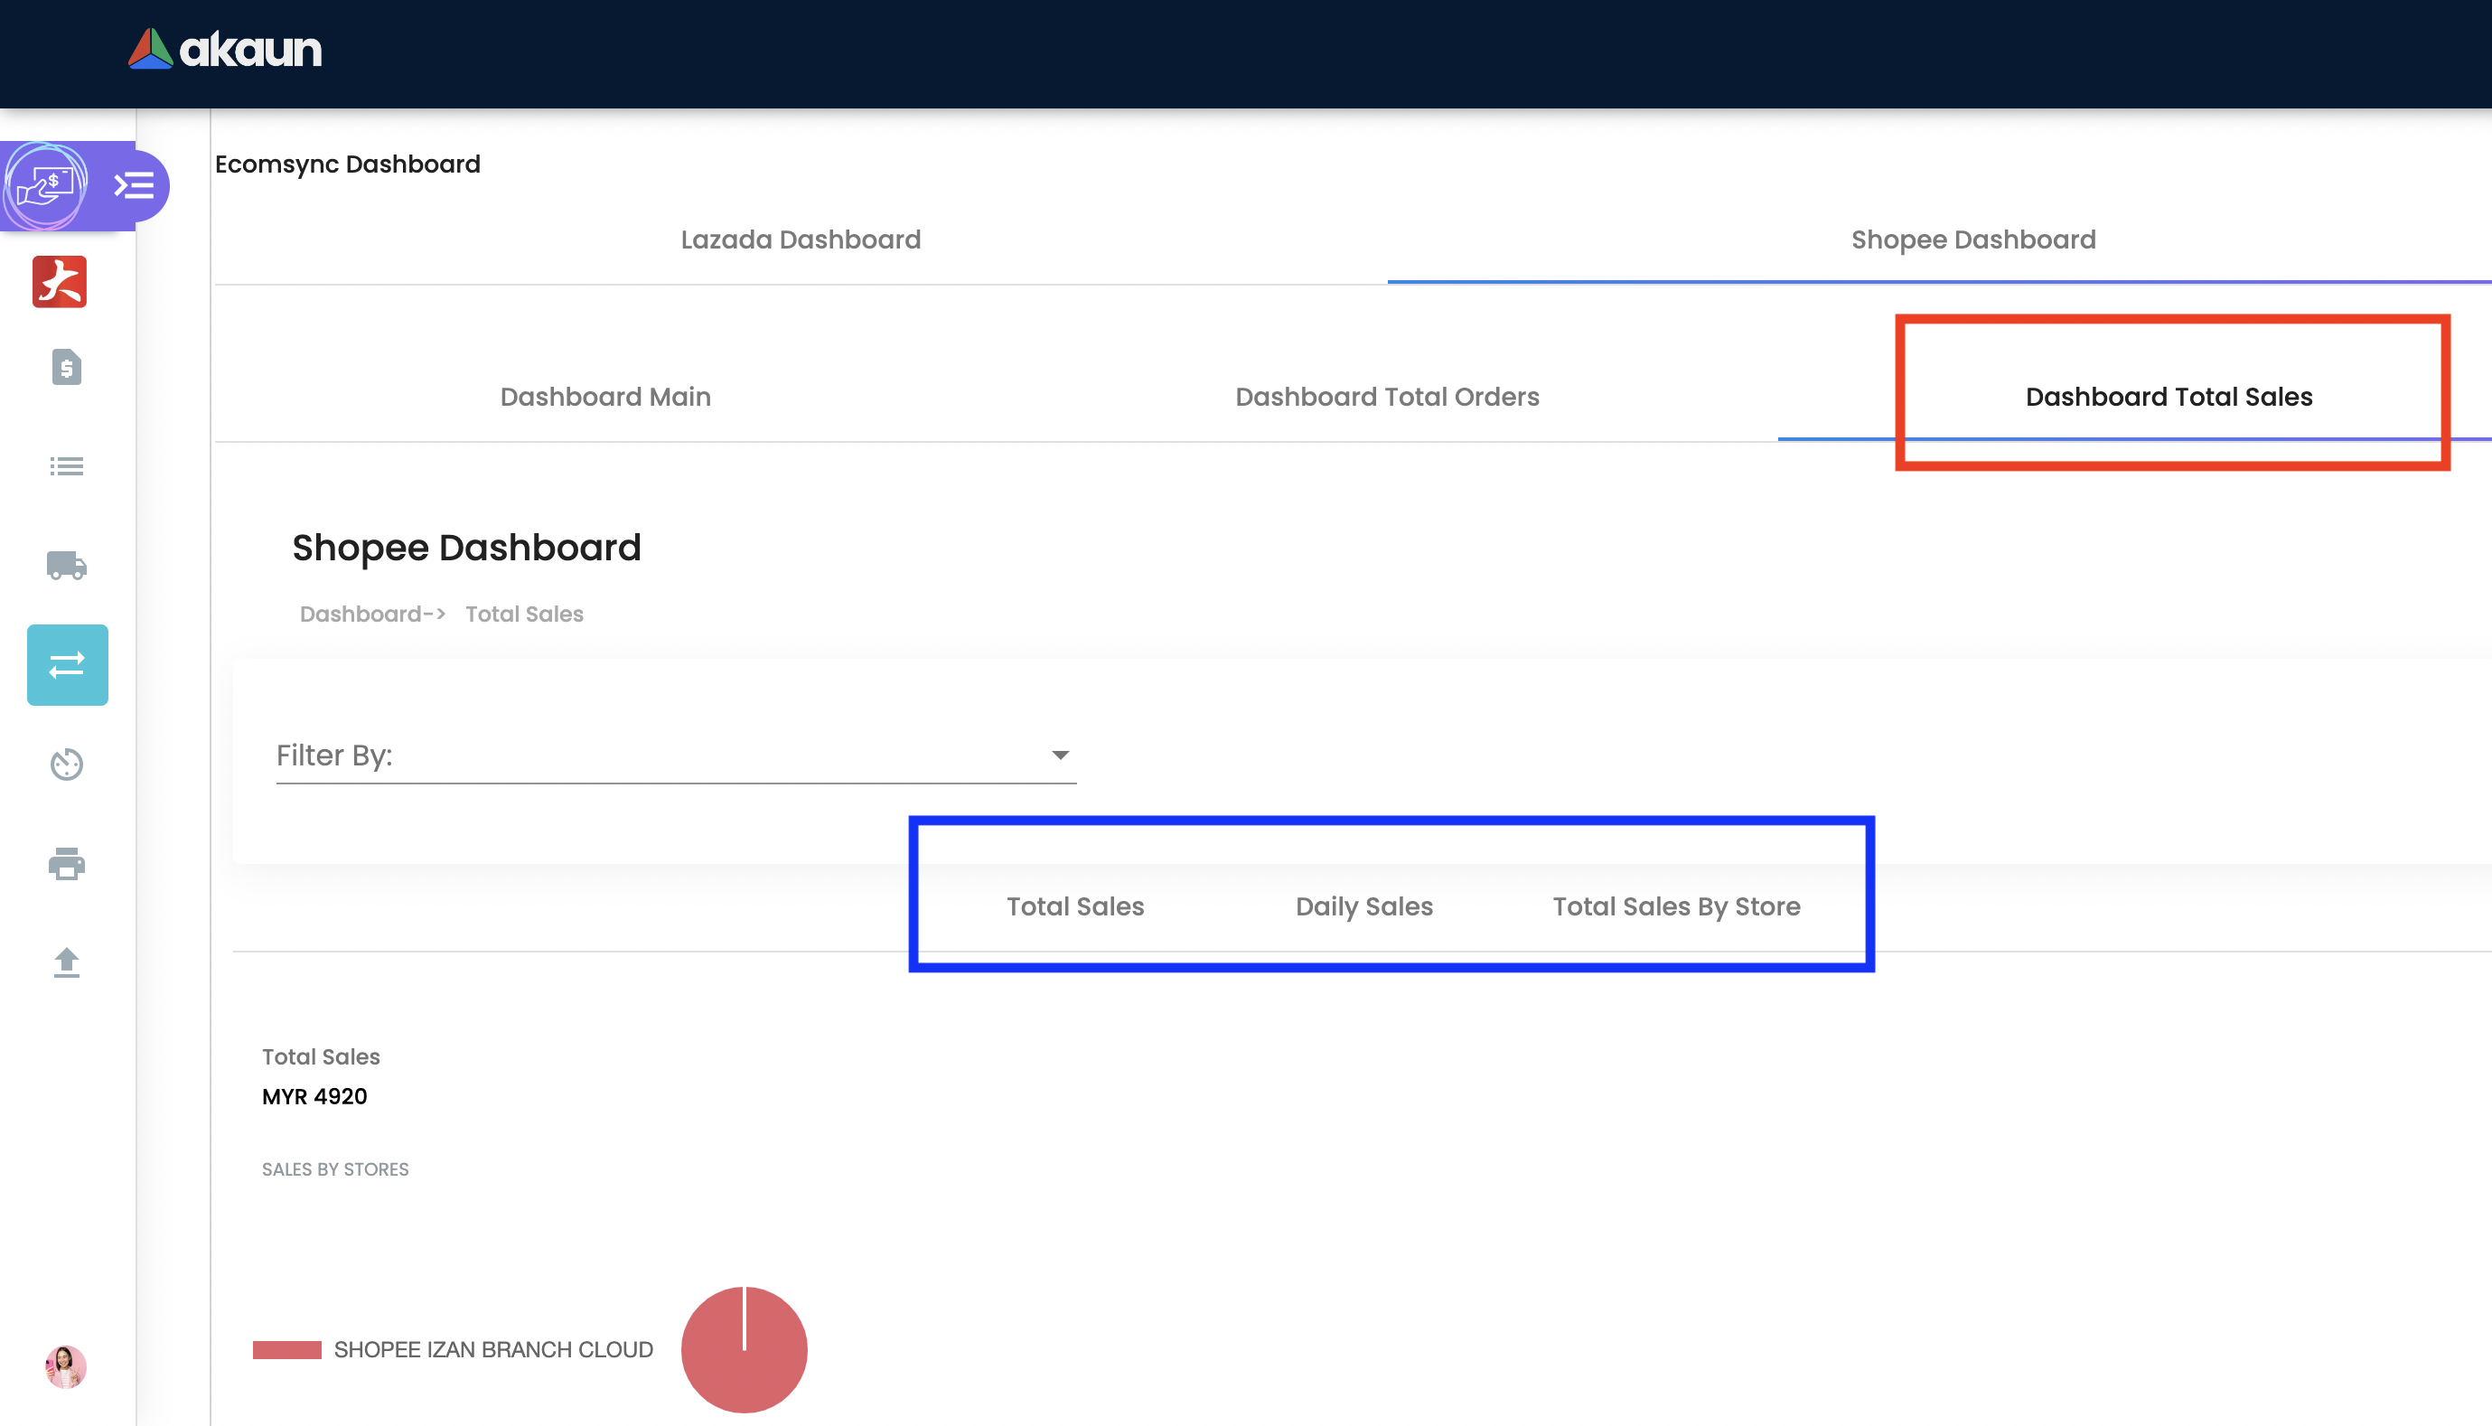Screen dimensions: 2492x1426
Task: Open the gauge timer sidebar icon
Action: [x=67, y=764]
